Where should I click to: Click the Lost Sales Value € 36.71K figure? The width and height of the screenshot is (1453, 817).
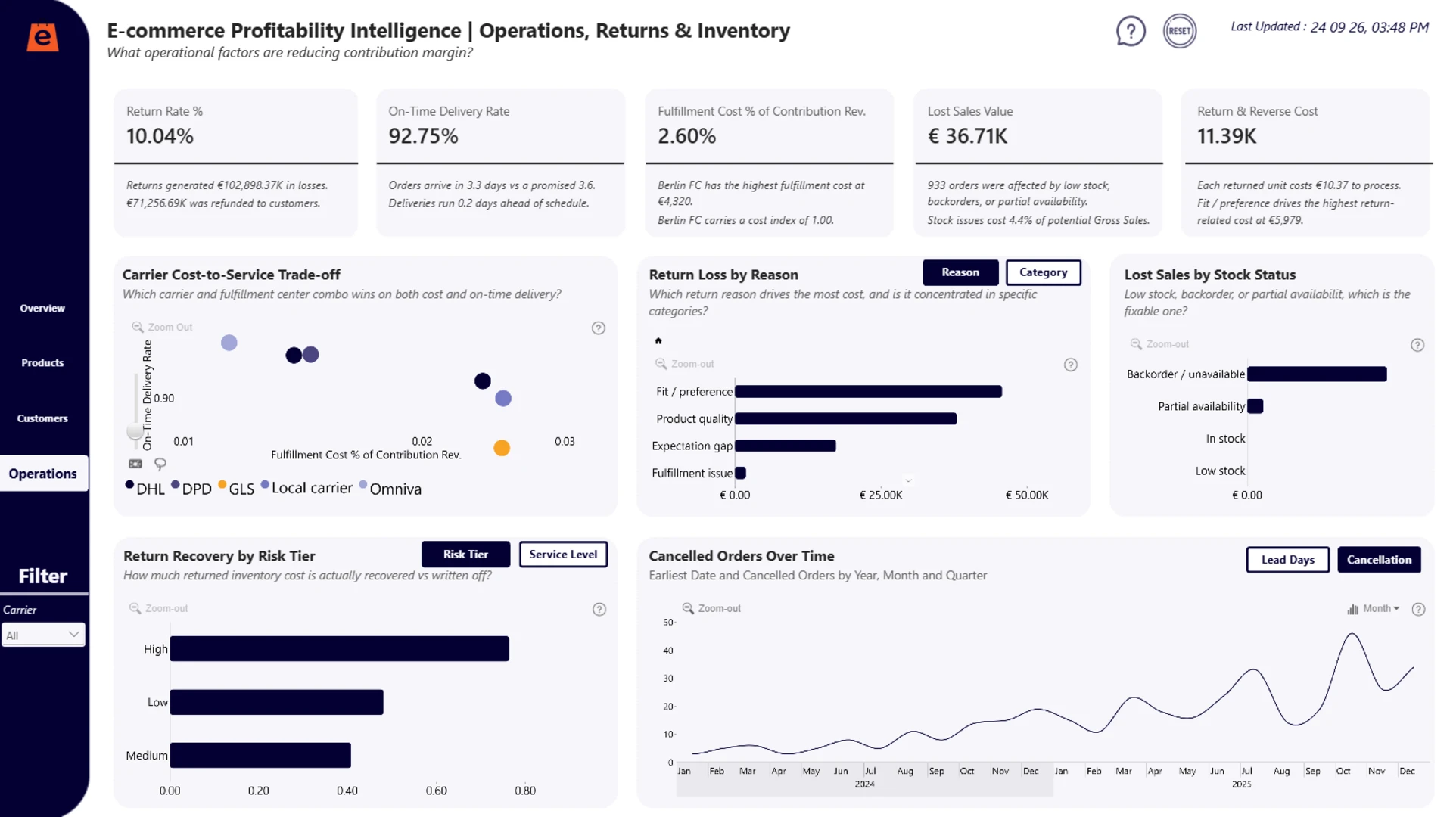point(968,136)
